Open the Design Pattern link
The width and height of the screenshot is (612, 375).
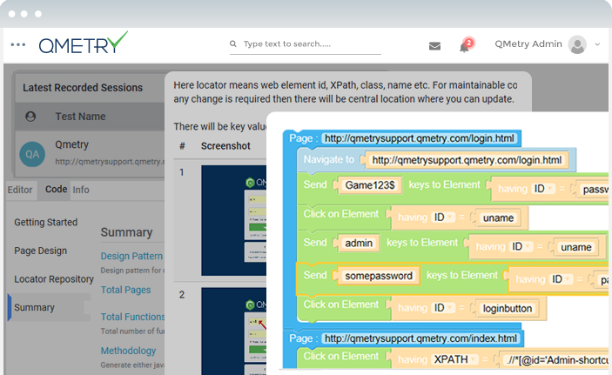[x=131, y=256]
